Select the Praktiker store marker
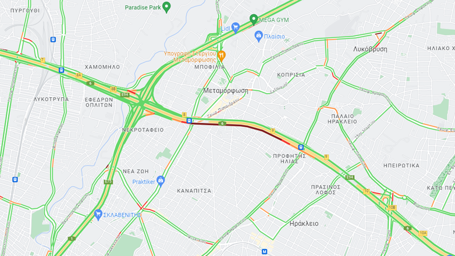The image size is (455, 256). (x=161, y=181)
